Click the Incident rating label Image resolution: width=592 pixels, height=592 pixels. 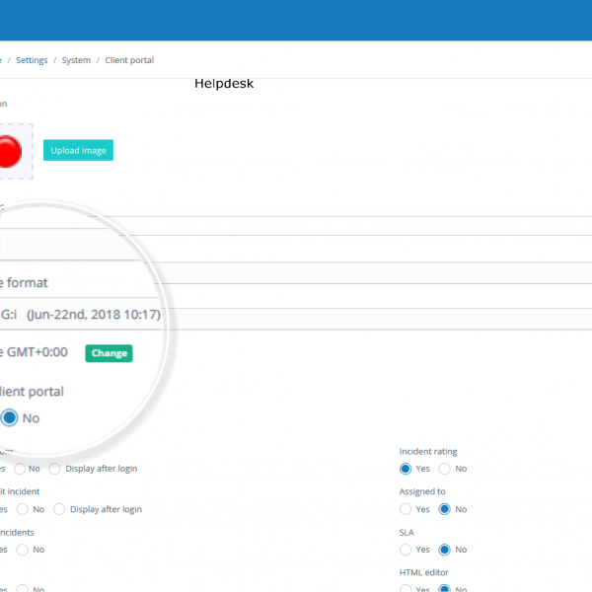[428, 452]
